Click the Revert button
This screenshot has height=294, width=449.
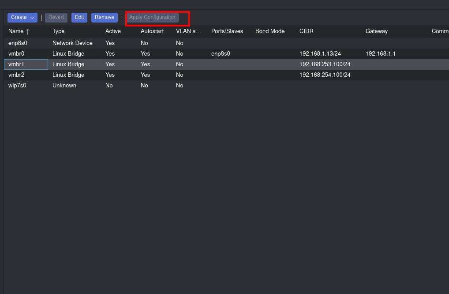pos(56,18)
